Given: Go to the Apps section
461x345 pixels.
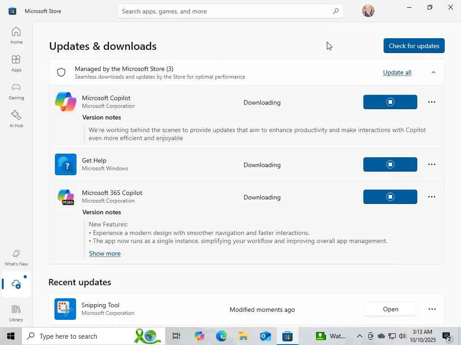Looking at the screenshot, I should coord(16,63).
